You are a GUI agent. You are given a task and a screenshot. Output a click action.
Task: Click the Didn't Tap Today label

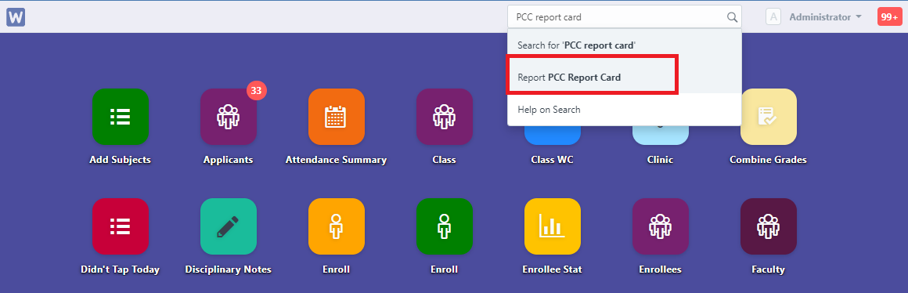pos(121,269)
